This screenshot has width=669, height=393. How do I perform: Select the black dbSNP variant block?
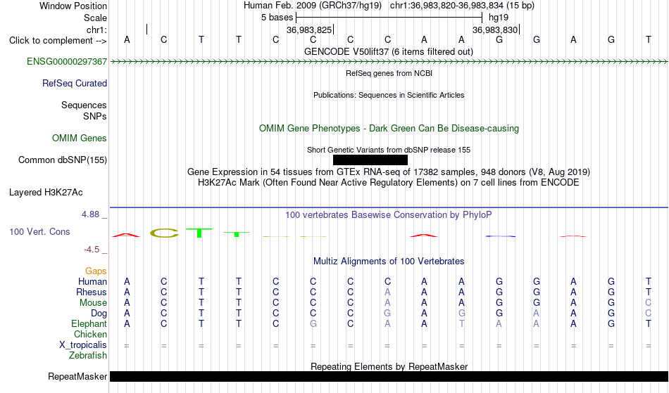click(x=370, y=160)
